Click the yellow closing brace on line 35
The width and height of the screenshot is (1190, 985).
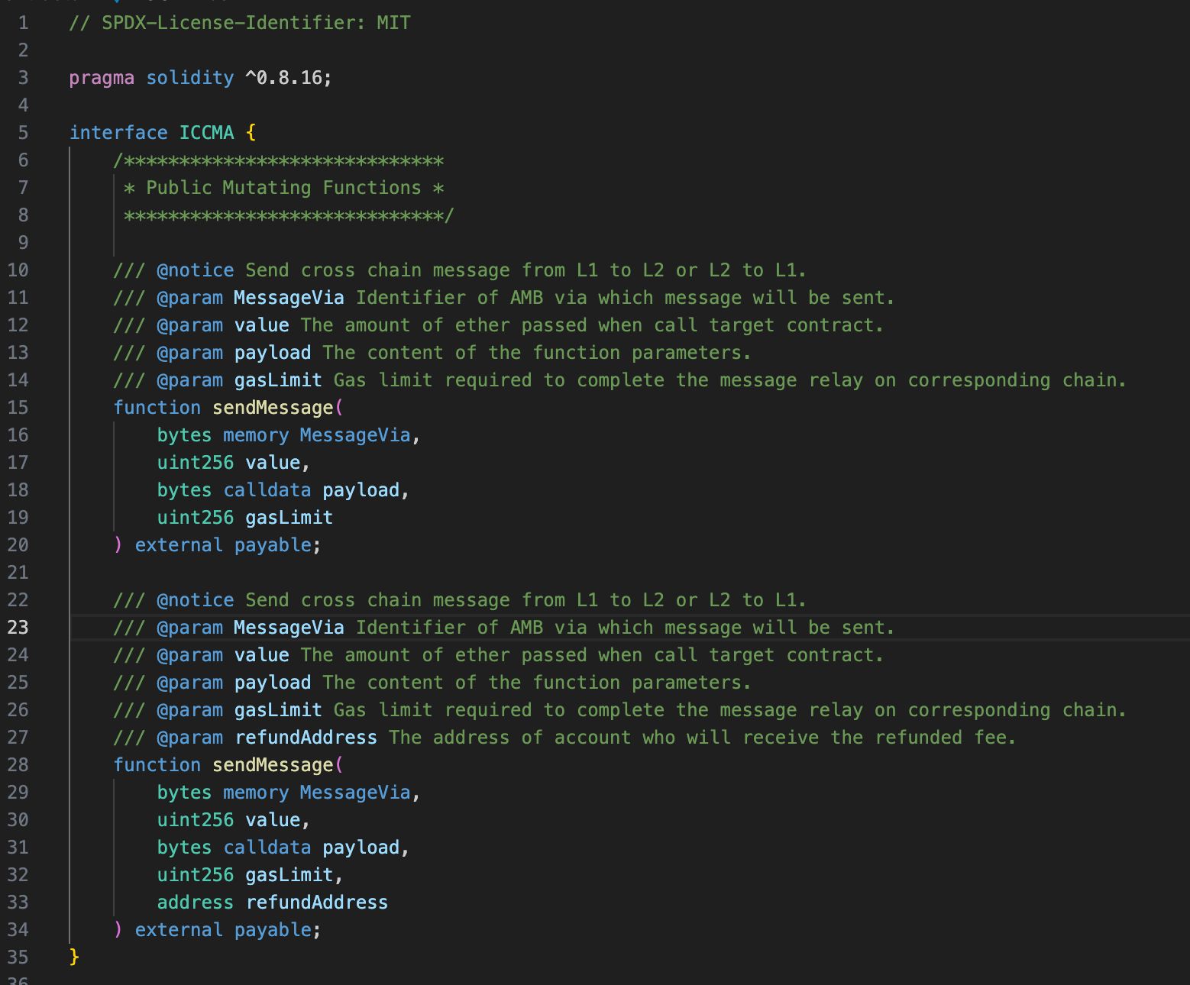[x=74, y=958]
